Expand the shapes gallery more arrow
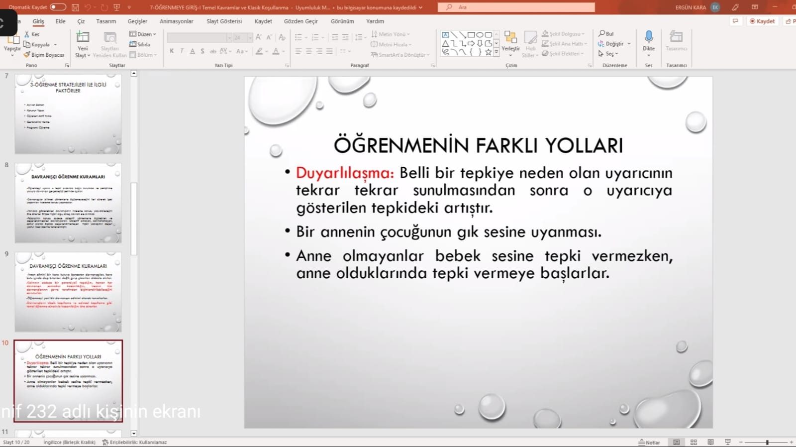 pos(496,52)
